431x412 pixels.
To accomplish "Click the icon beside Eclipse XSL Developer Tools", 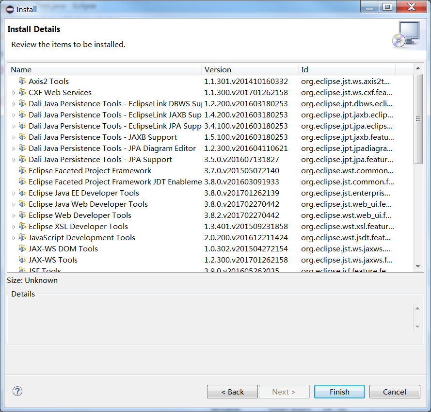I will coord(22,226).
